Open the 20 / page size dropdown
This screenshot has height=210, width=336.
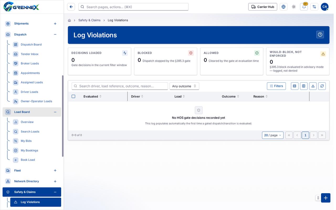click(x=273, y=135)
